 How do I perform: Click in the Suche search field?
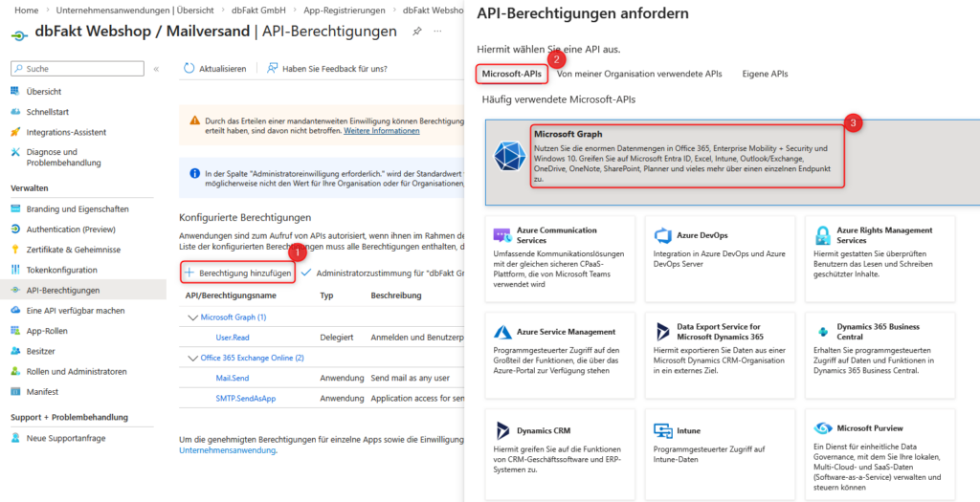[x=81, y=69]
